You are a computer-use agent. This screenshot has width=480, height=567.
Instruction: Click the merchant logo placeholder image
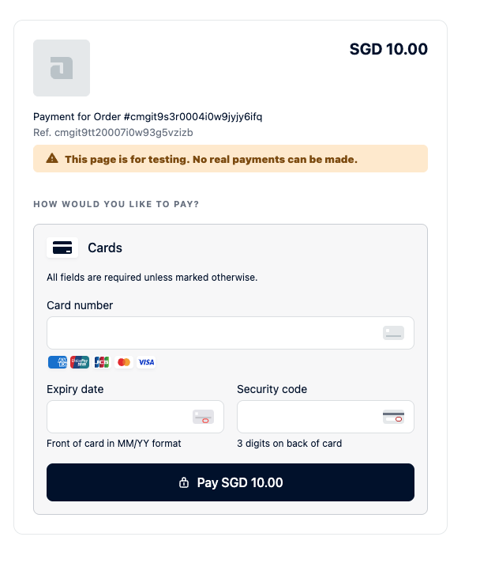coord(62,68)
